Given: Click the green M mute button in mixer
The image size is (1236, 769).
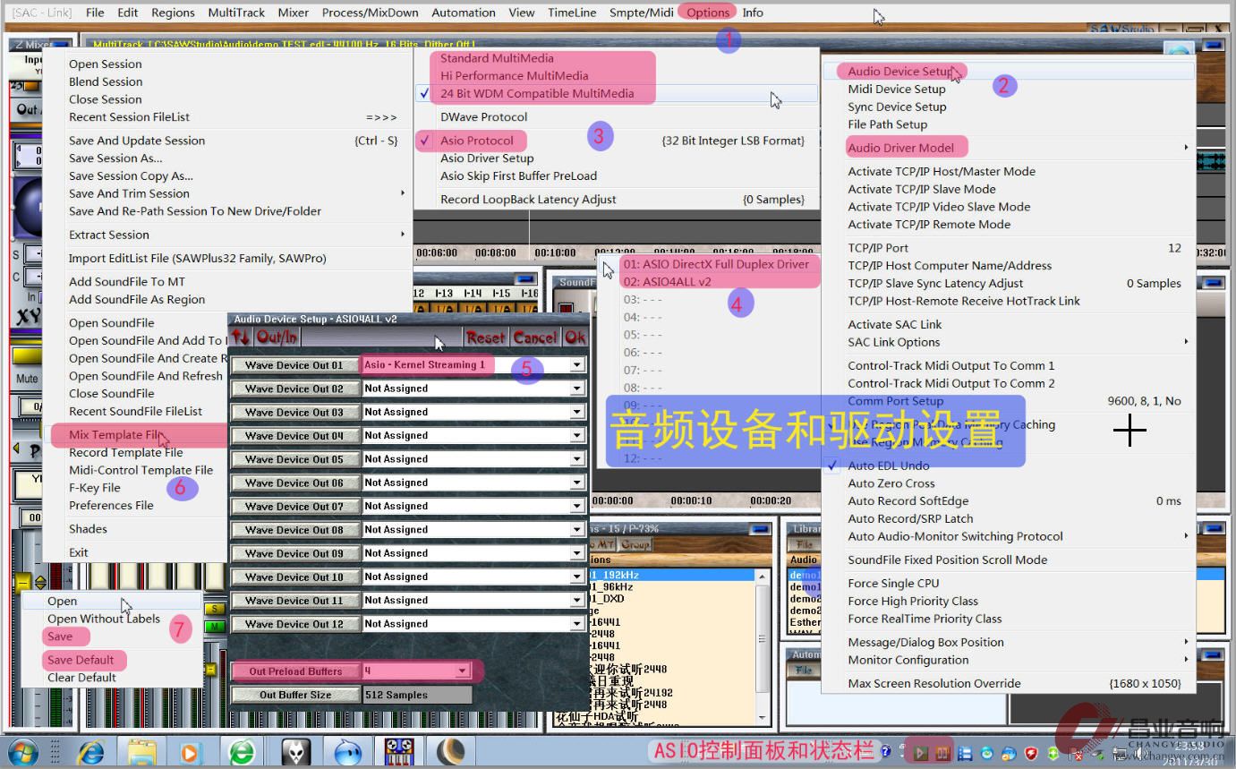Looking at the screenshot, I should (x=215, y=627).
